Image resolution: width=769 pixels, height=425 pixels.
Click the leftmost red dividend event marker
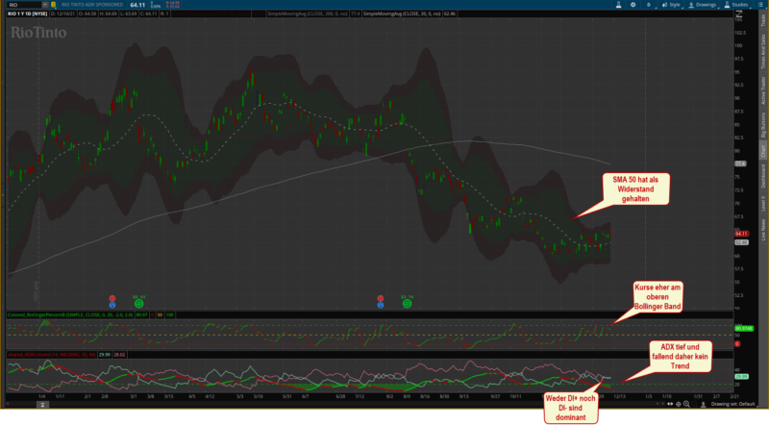click(x=112, y=300)
